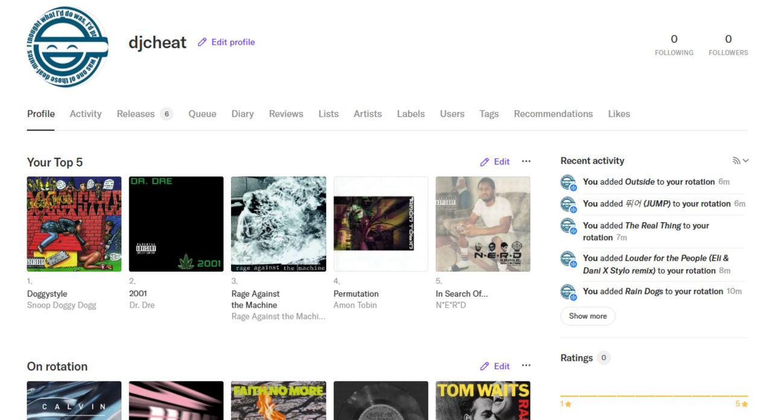Click the Dr. Dre artist name
The height and width of the screenshot is (420, 772).
point(142,305)
